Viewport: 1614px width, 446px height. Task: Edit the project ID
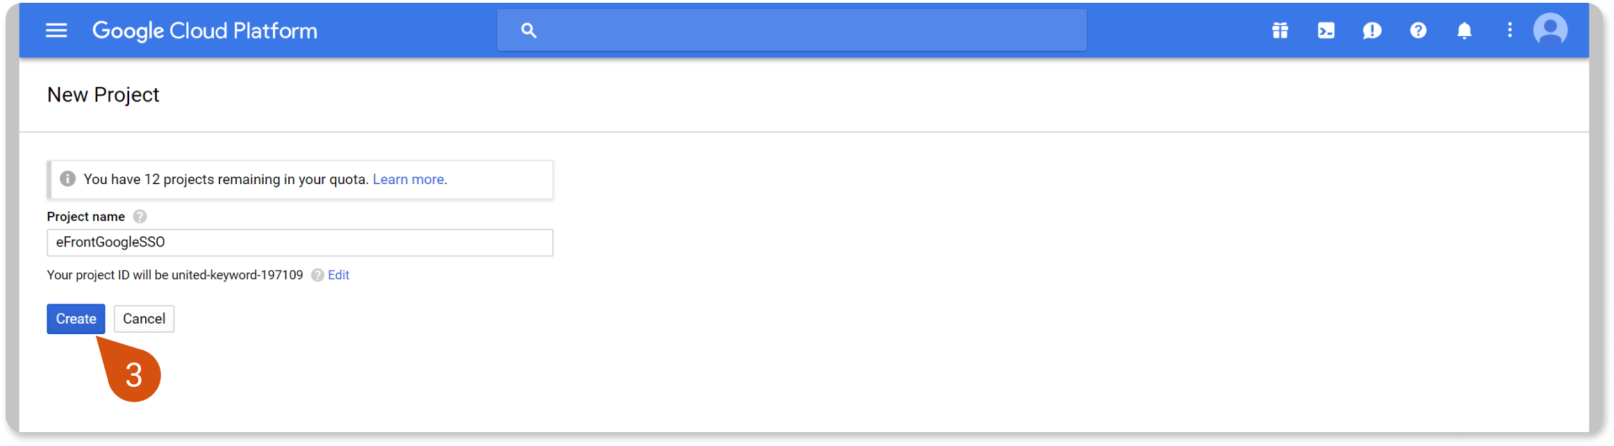click(x=338, y=275)
